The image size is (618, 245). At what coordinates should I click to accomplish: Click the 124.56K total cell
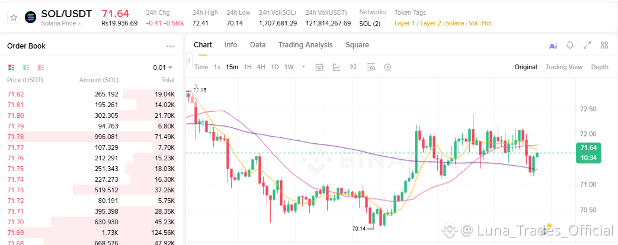click(x=162, y=233)
